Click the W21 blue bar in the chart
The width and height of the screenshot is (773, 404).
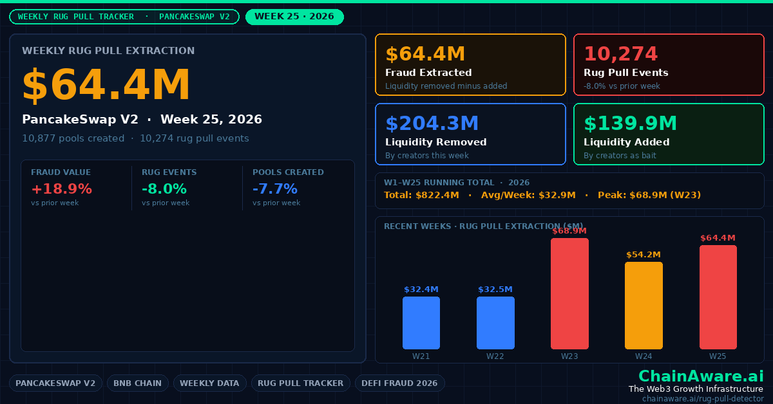click(421, 323)
